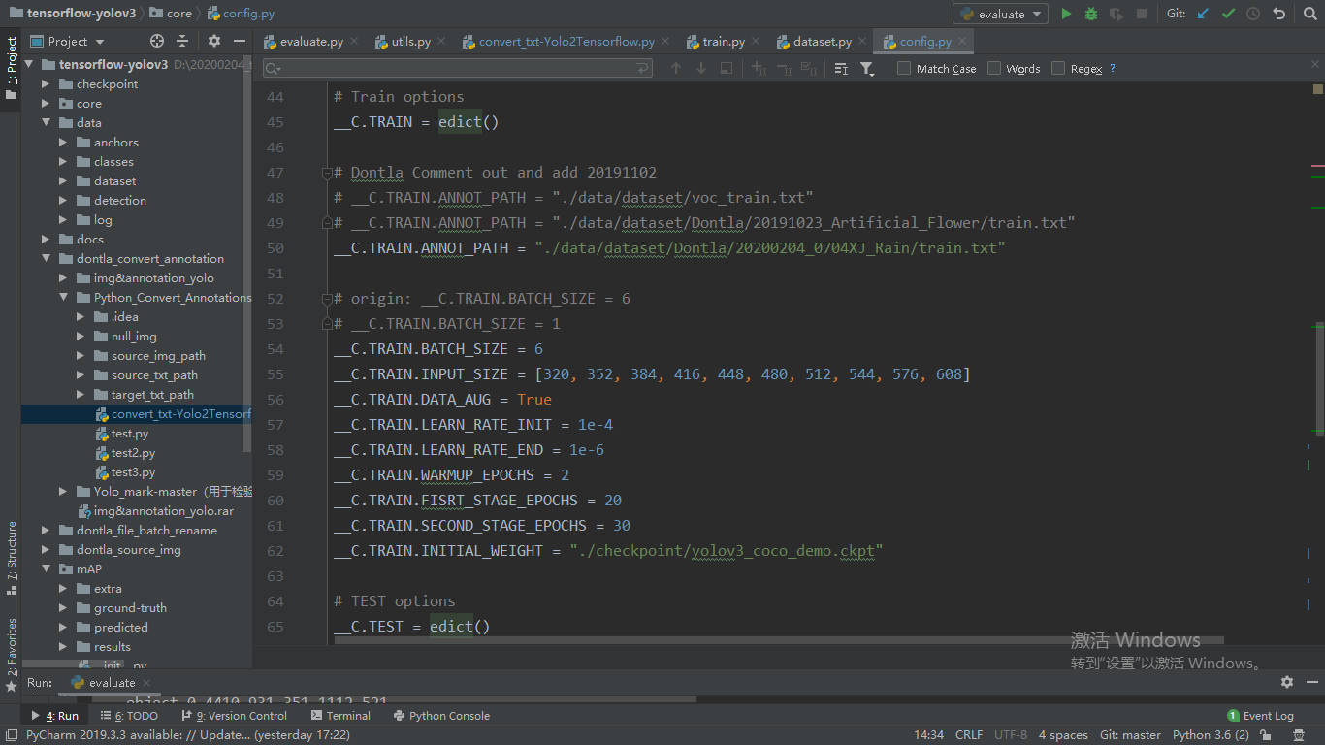The image size is (1325, 745).
Task: Enable the Words checkbox in the find bar
Action: (x=993, y=68)
